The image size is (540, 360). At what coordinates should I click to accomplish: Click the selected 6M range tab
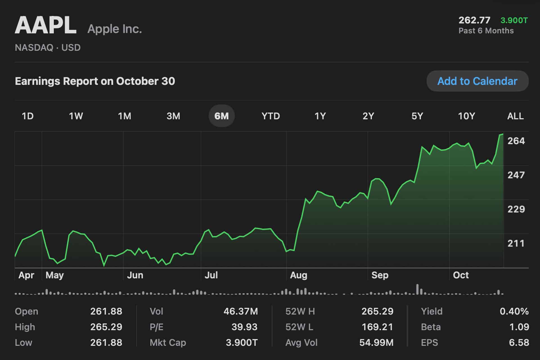[x=222, y=116]
